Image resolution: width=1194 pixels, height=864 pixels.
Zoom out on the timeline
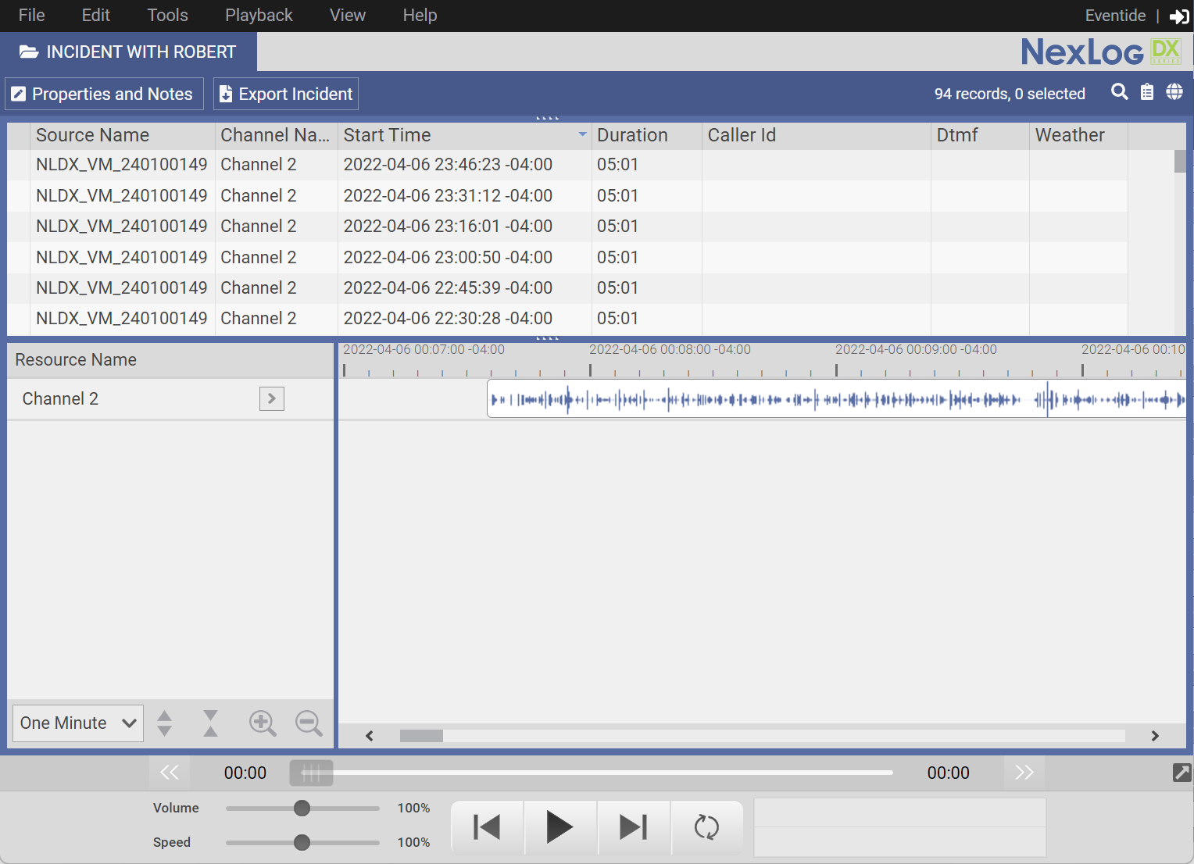pos(309,723)
